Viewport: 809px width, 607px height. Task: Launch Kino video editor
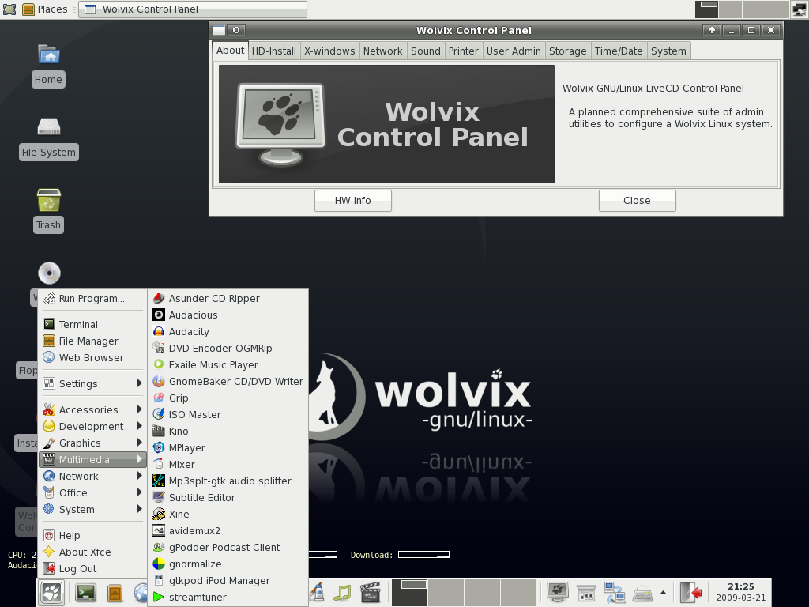pos(228,431)
